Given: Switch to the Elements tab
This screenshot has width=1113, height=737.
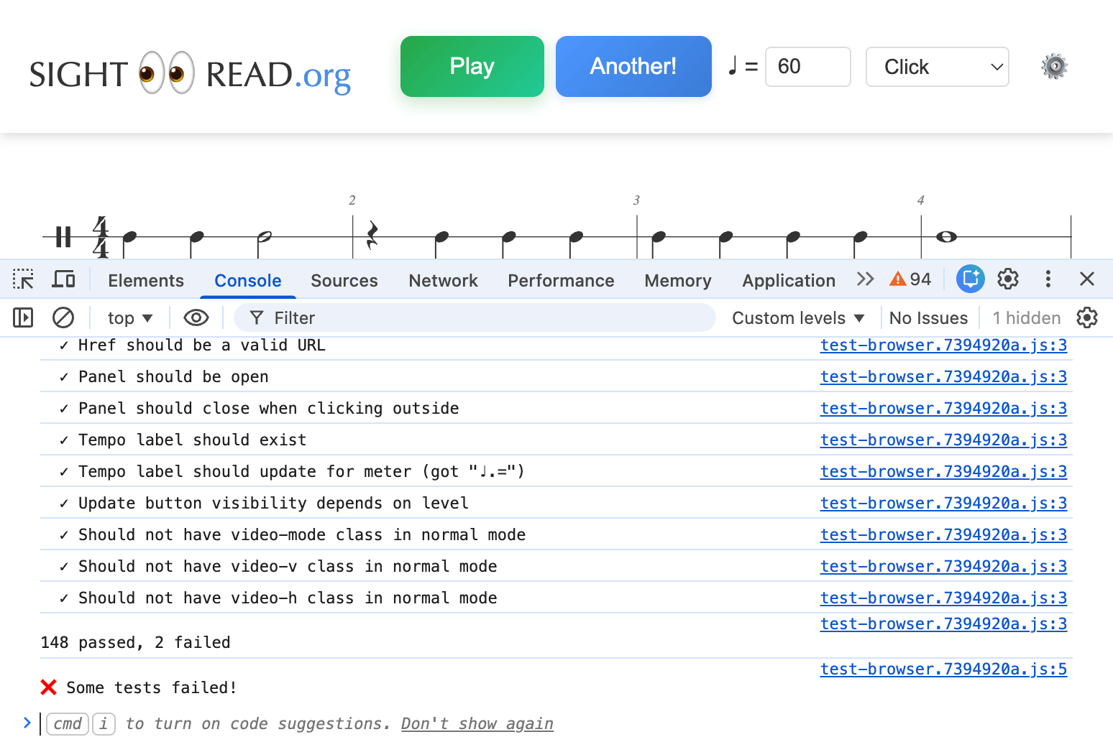Looking at the screenshot, I should [x=146, y=281].
